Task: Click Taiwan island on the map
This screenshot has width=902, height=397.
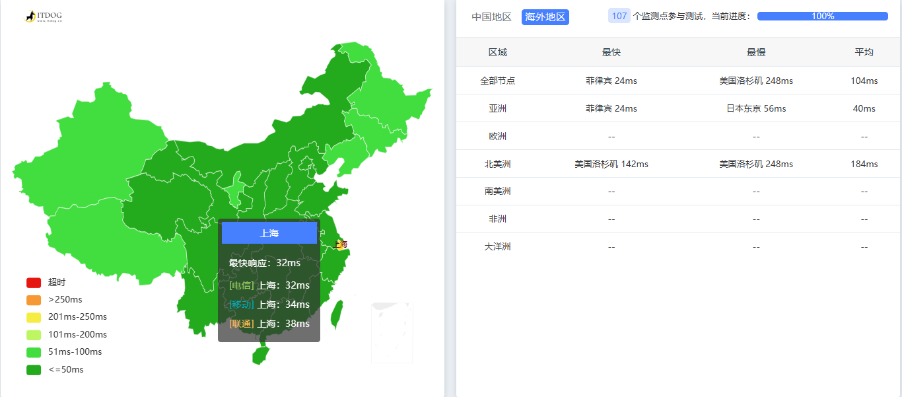Action: tap(336, 314)
